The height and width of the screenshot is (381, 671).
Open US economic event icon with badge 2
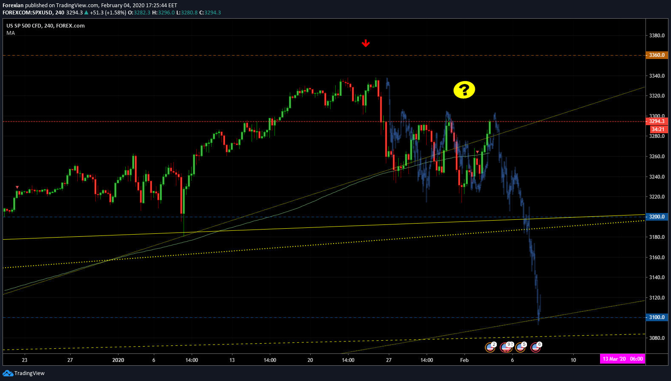pyautogui.click(x=490, y=347)
